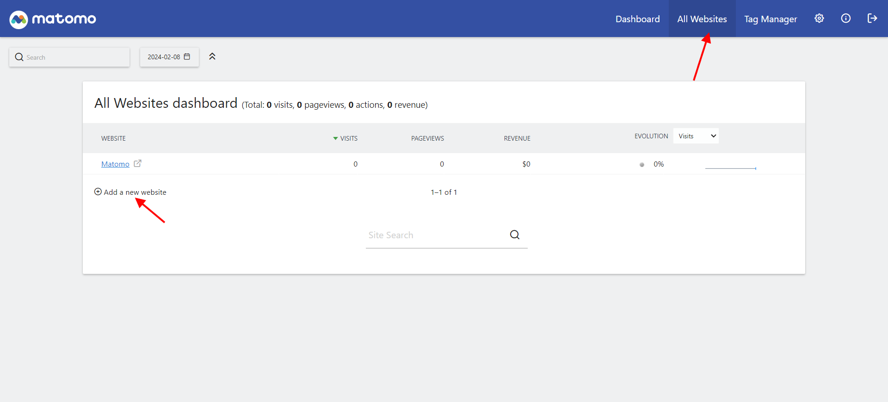Click the sign out icon

(x=872, y=19)
